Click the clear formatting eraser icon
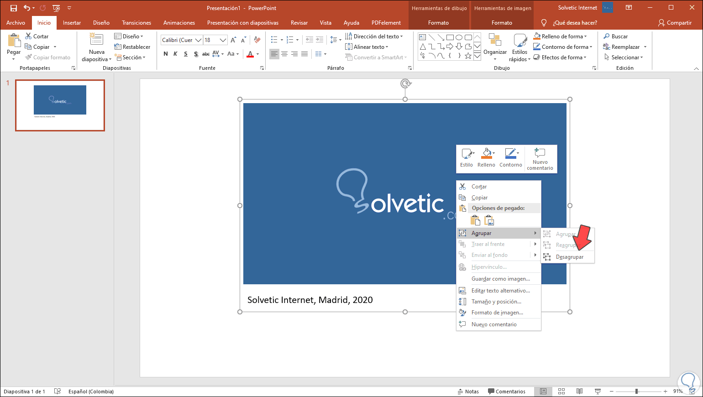This screenshot has height=397, width=703. (257, 40)
